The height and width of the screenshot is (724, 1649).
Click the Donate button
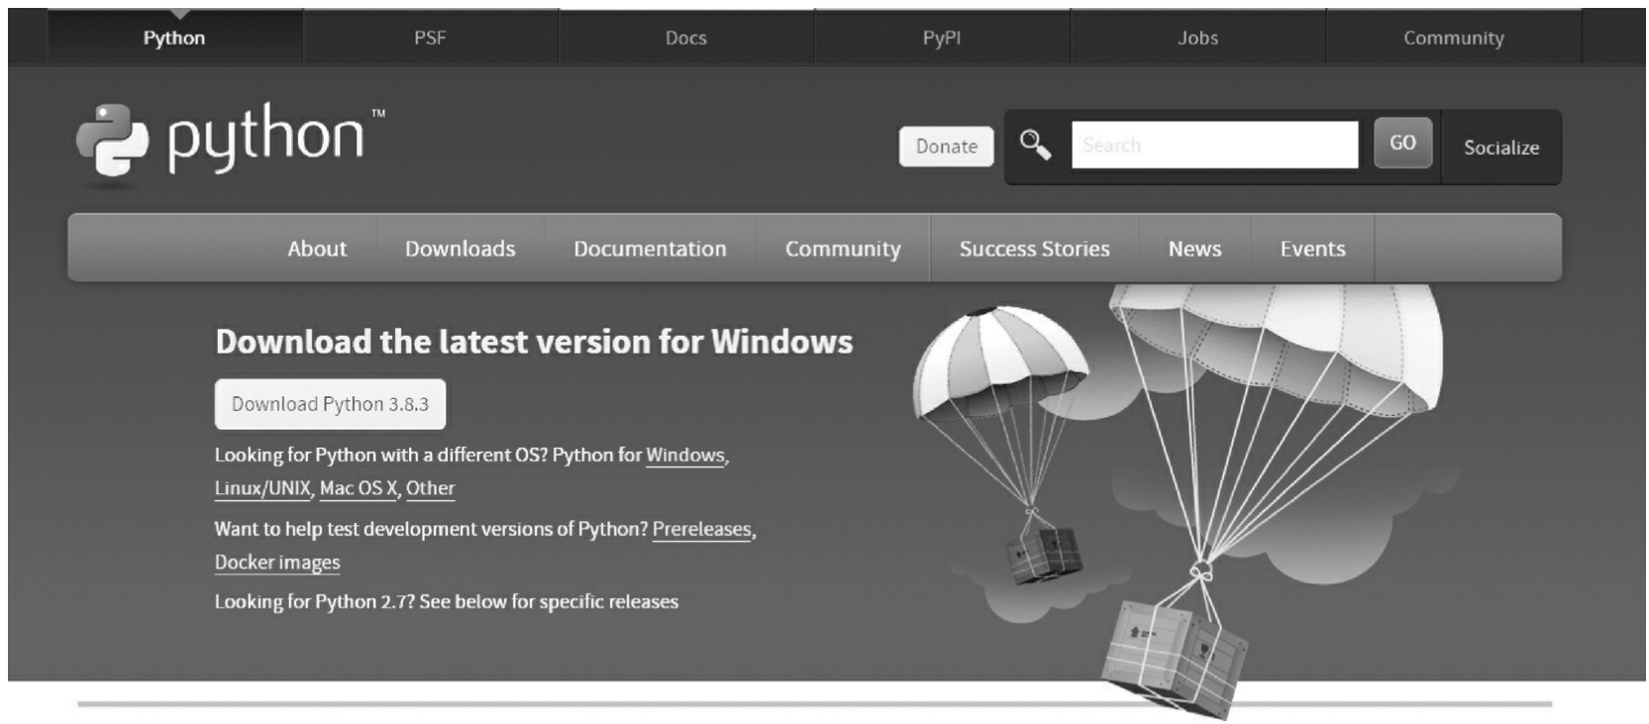(946, 147)
